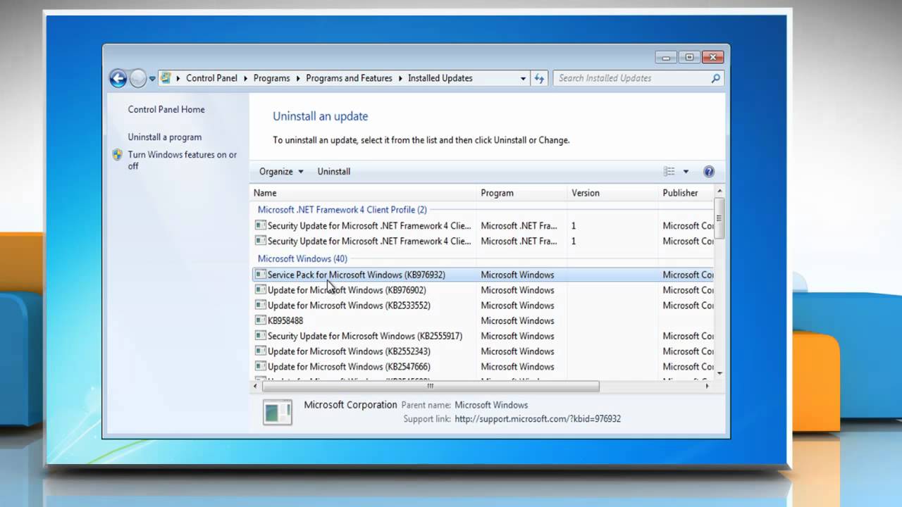Click the Uninstall toolbar button
This screenshot has width=902, height=507.
(x=334, y=171)
